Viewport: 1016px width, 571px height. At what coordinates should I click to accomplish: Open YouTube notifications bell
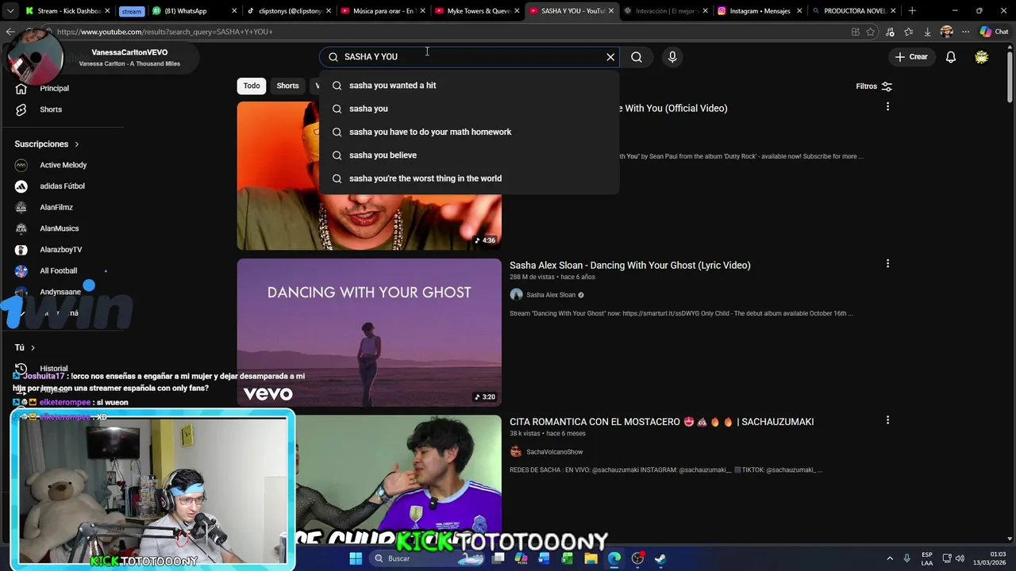[x=951, y=57]
